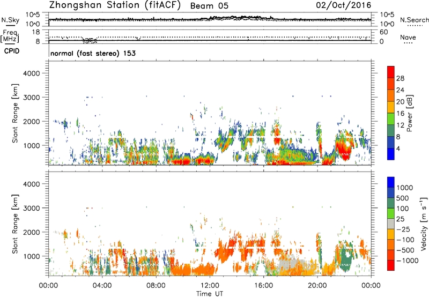The width and height of the screenshot is (429, 297).
Task: Click the '12:00' time axis label
Action: click(x=210, y=286)
